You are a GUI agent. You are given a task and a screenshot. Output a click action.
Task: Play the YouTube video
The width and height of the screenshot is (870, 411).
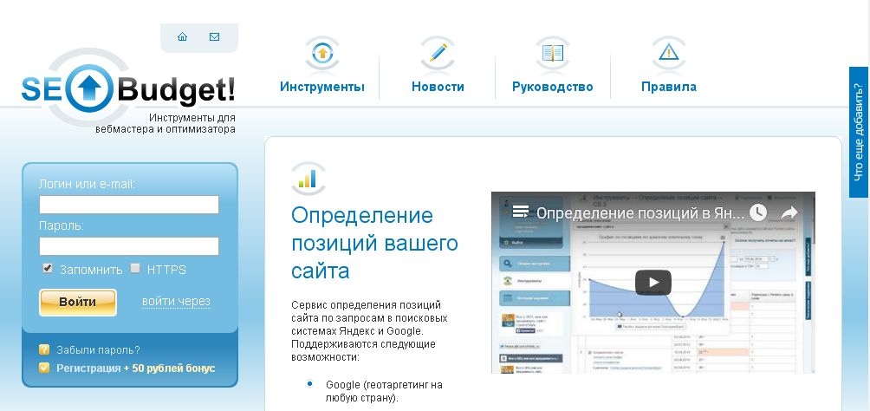coord(653,282)
